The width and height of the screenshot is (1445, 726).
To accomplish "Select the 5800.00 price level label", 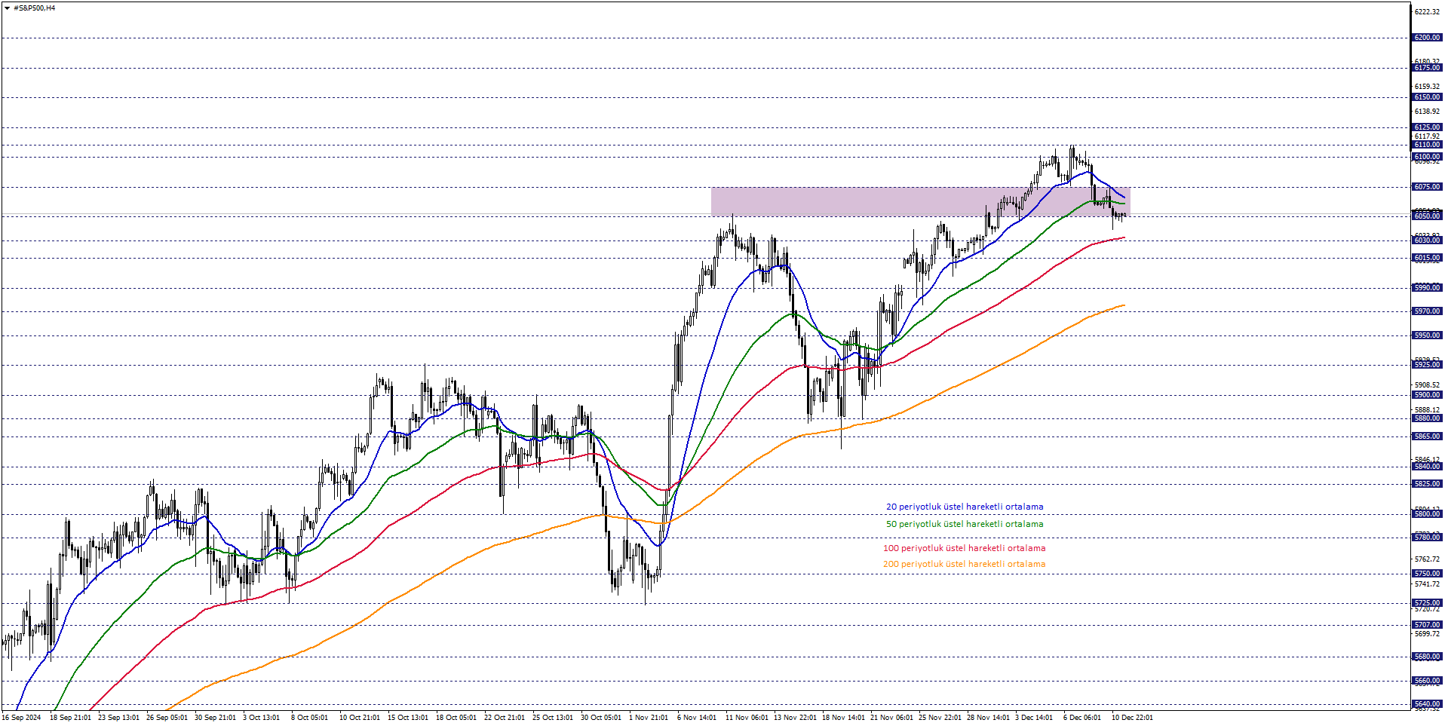I will 1427,514.
